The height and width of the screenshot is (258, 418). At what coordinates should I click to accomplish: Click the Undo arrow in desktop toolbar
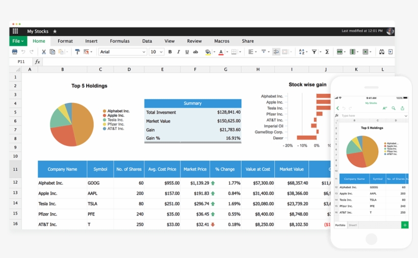(x=23, y=51)
